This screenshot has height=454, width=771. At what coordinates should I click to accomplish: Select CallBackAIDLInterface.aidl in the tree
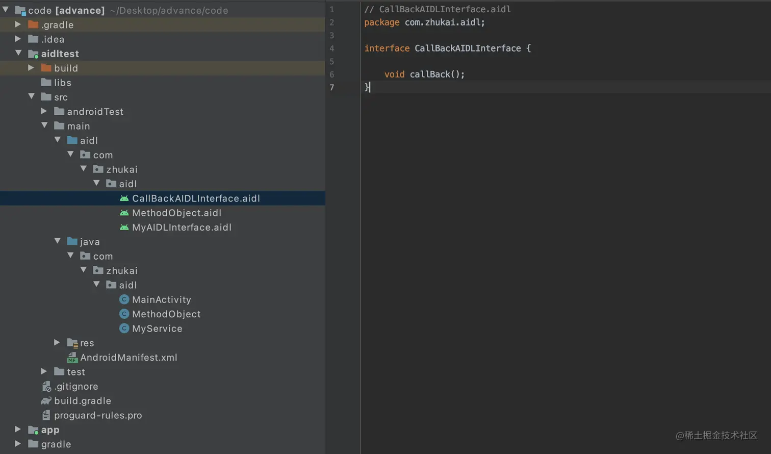pos(196,198)
